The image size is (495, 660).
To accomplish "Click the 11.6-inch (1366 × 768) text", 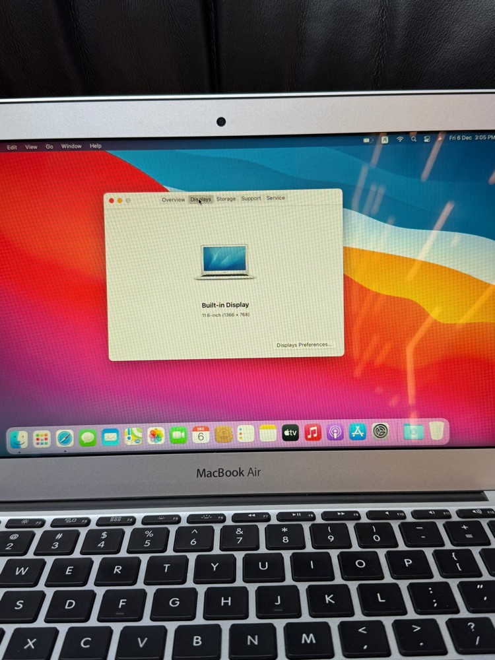I will 226,315.
